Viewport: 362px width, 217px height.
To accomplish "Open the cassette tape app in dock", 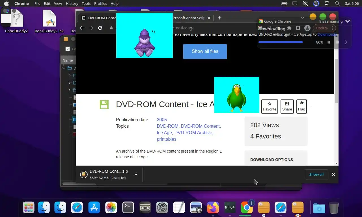I will [x=145, y=208].
